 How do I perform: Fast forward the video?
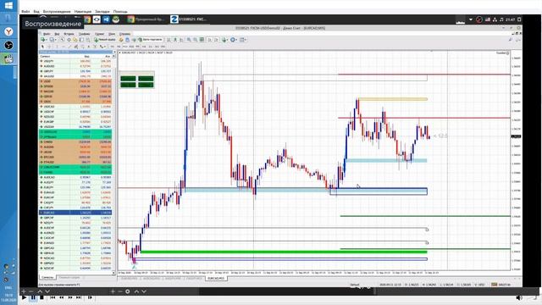click(70, 297)
